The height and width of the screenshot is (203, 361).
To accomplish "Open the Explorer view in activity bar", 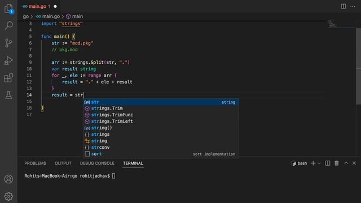I will (x=9, y=9).
